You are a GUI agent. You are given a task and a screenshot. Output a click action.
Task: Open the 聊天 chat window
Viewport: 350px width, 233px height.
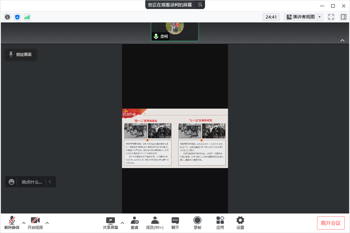(175, 223)
